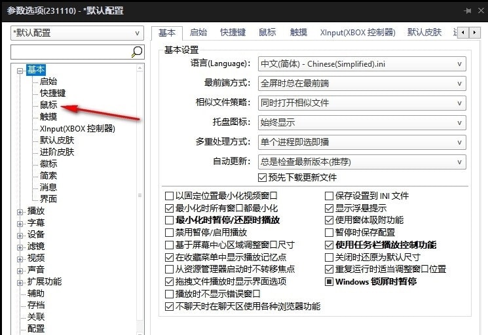
Task: Open the 语言(Language) dropdown
Action: [x=362, y=64]
